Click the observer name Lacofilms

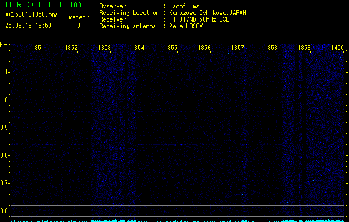[184, 6]
